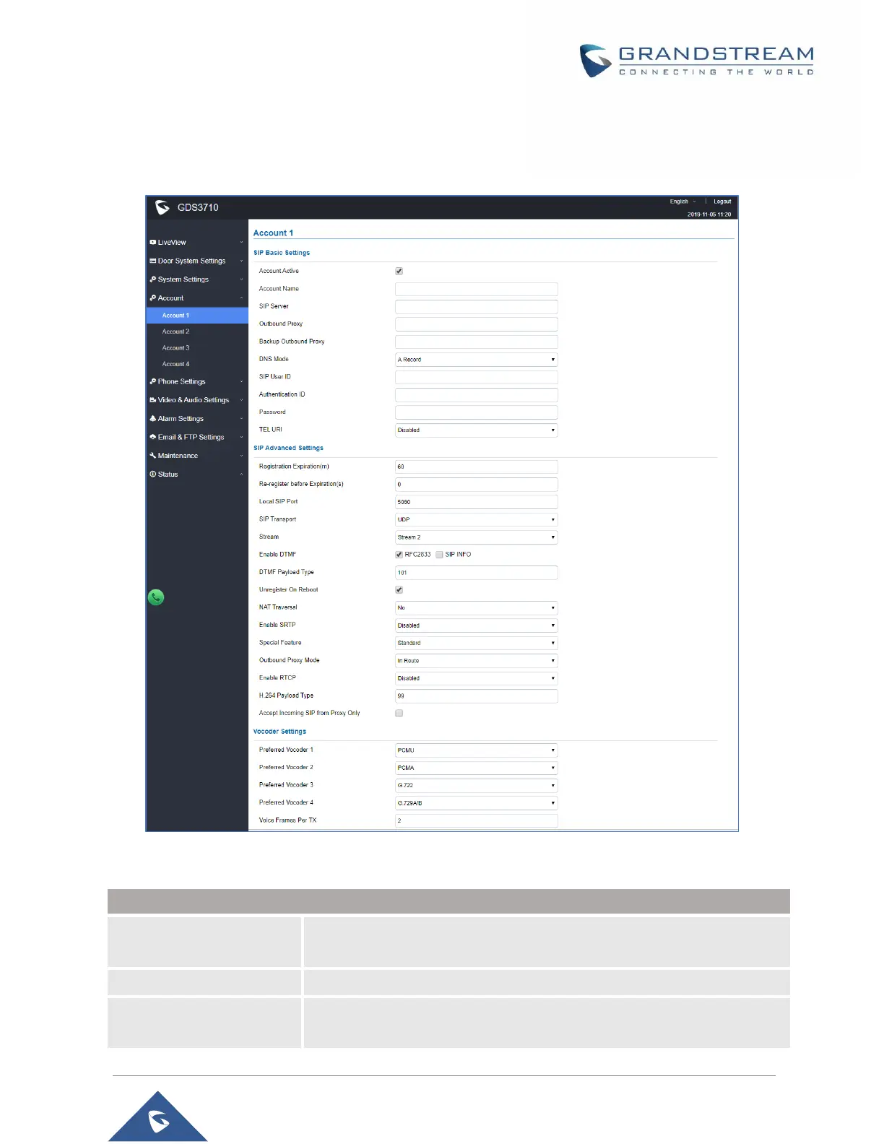The width and height of the screenshot is (884, 1144).
Task: Click the Account Name input field
Action: click(477, 289)
